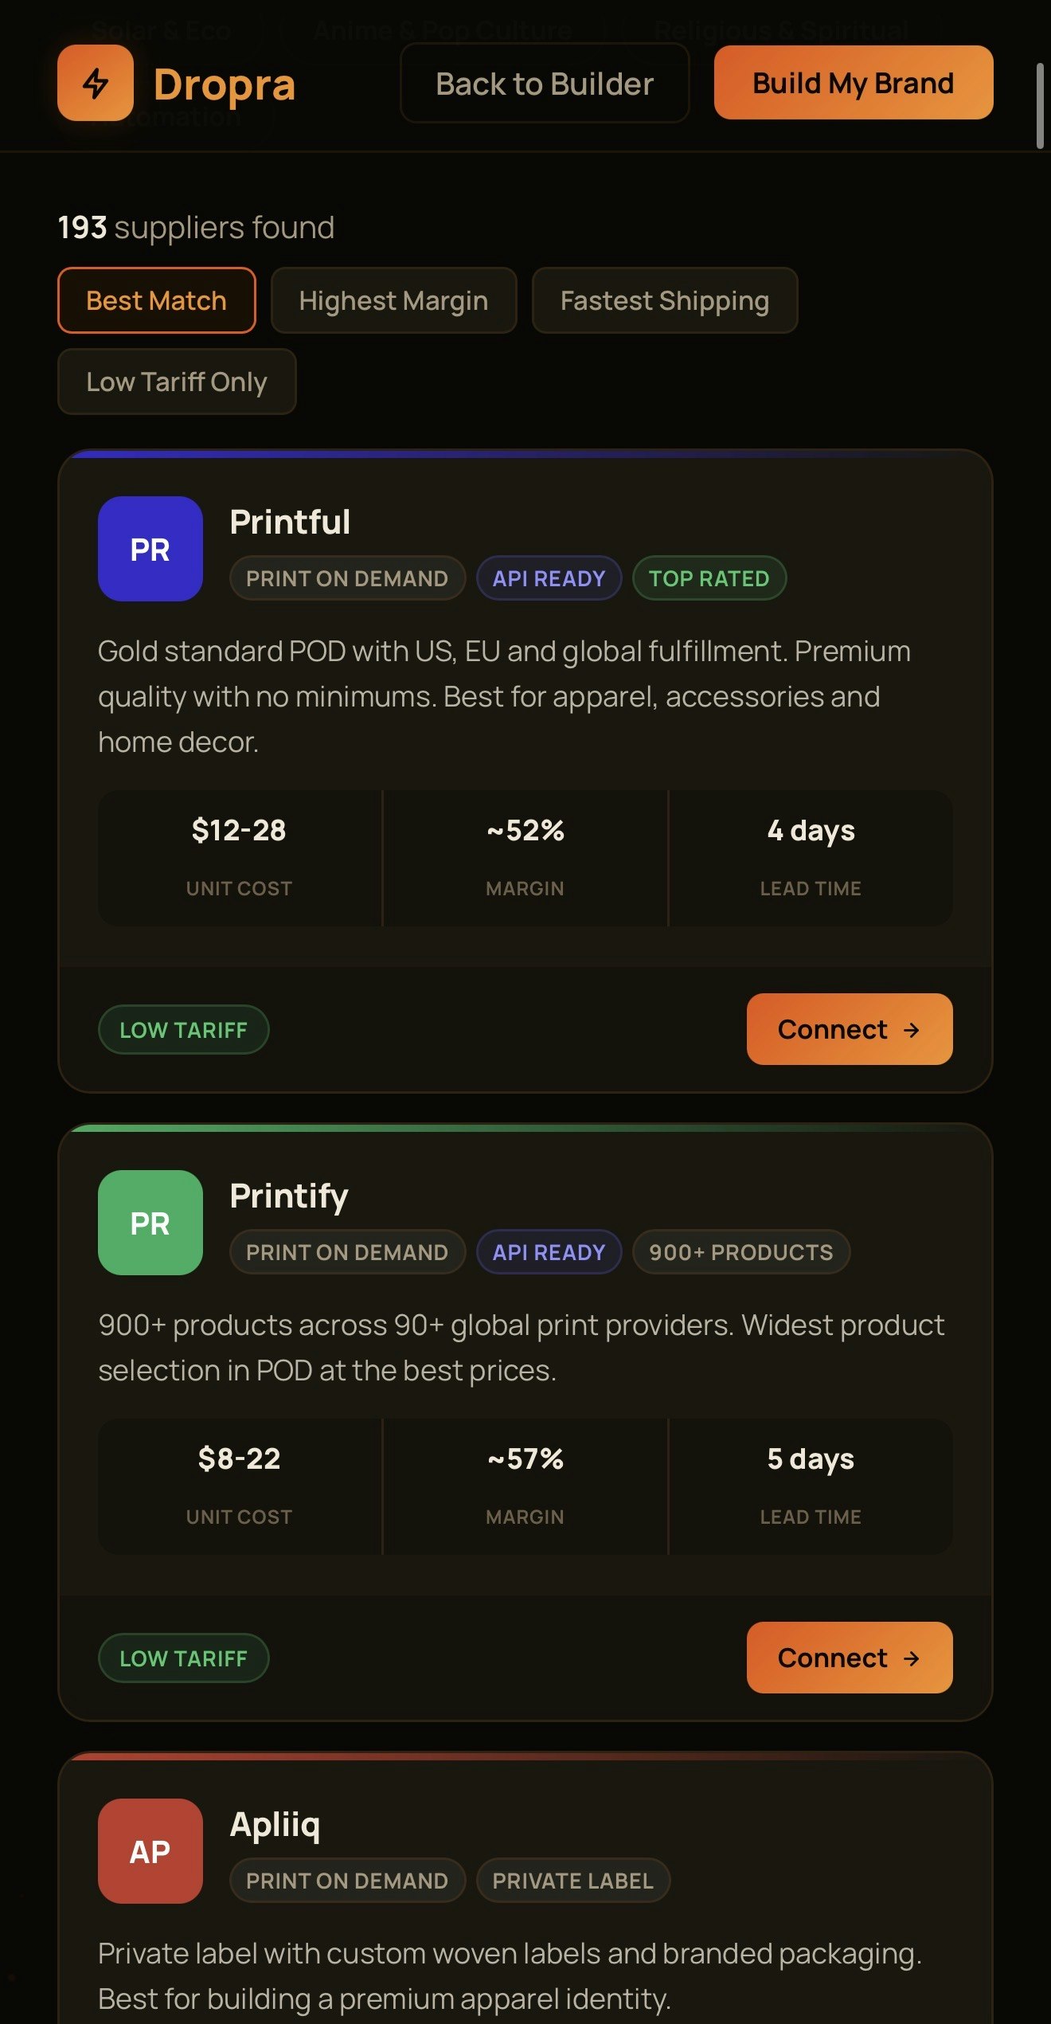Select the blue Printful PR avatar icon
1051x2024 pixels.
[149, 549]
